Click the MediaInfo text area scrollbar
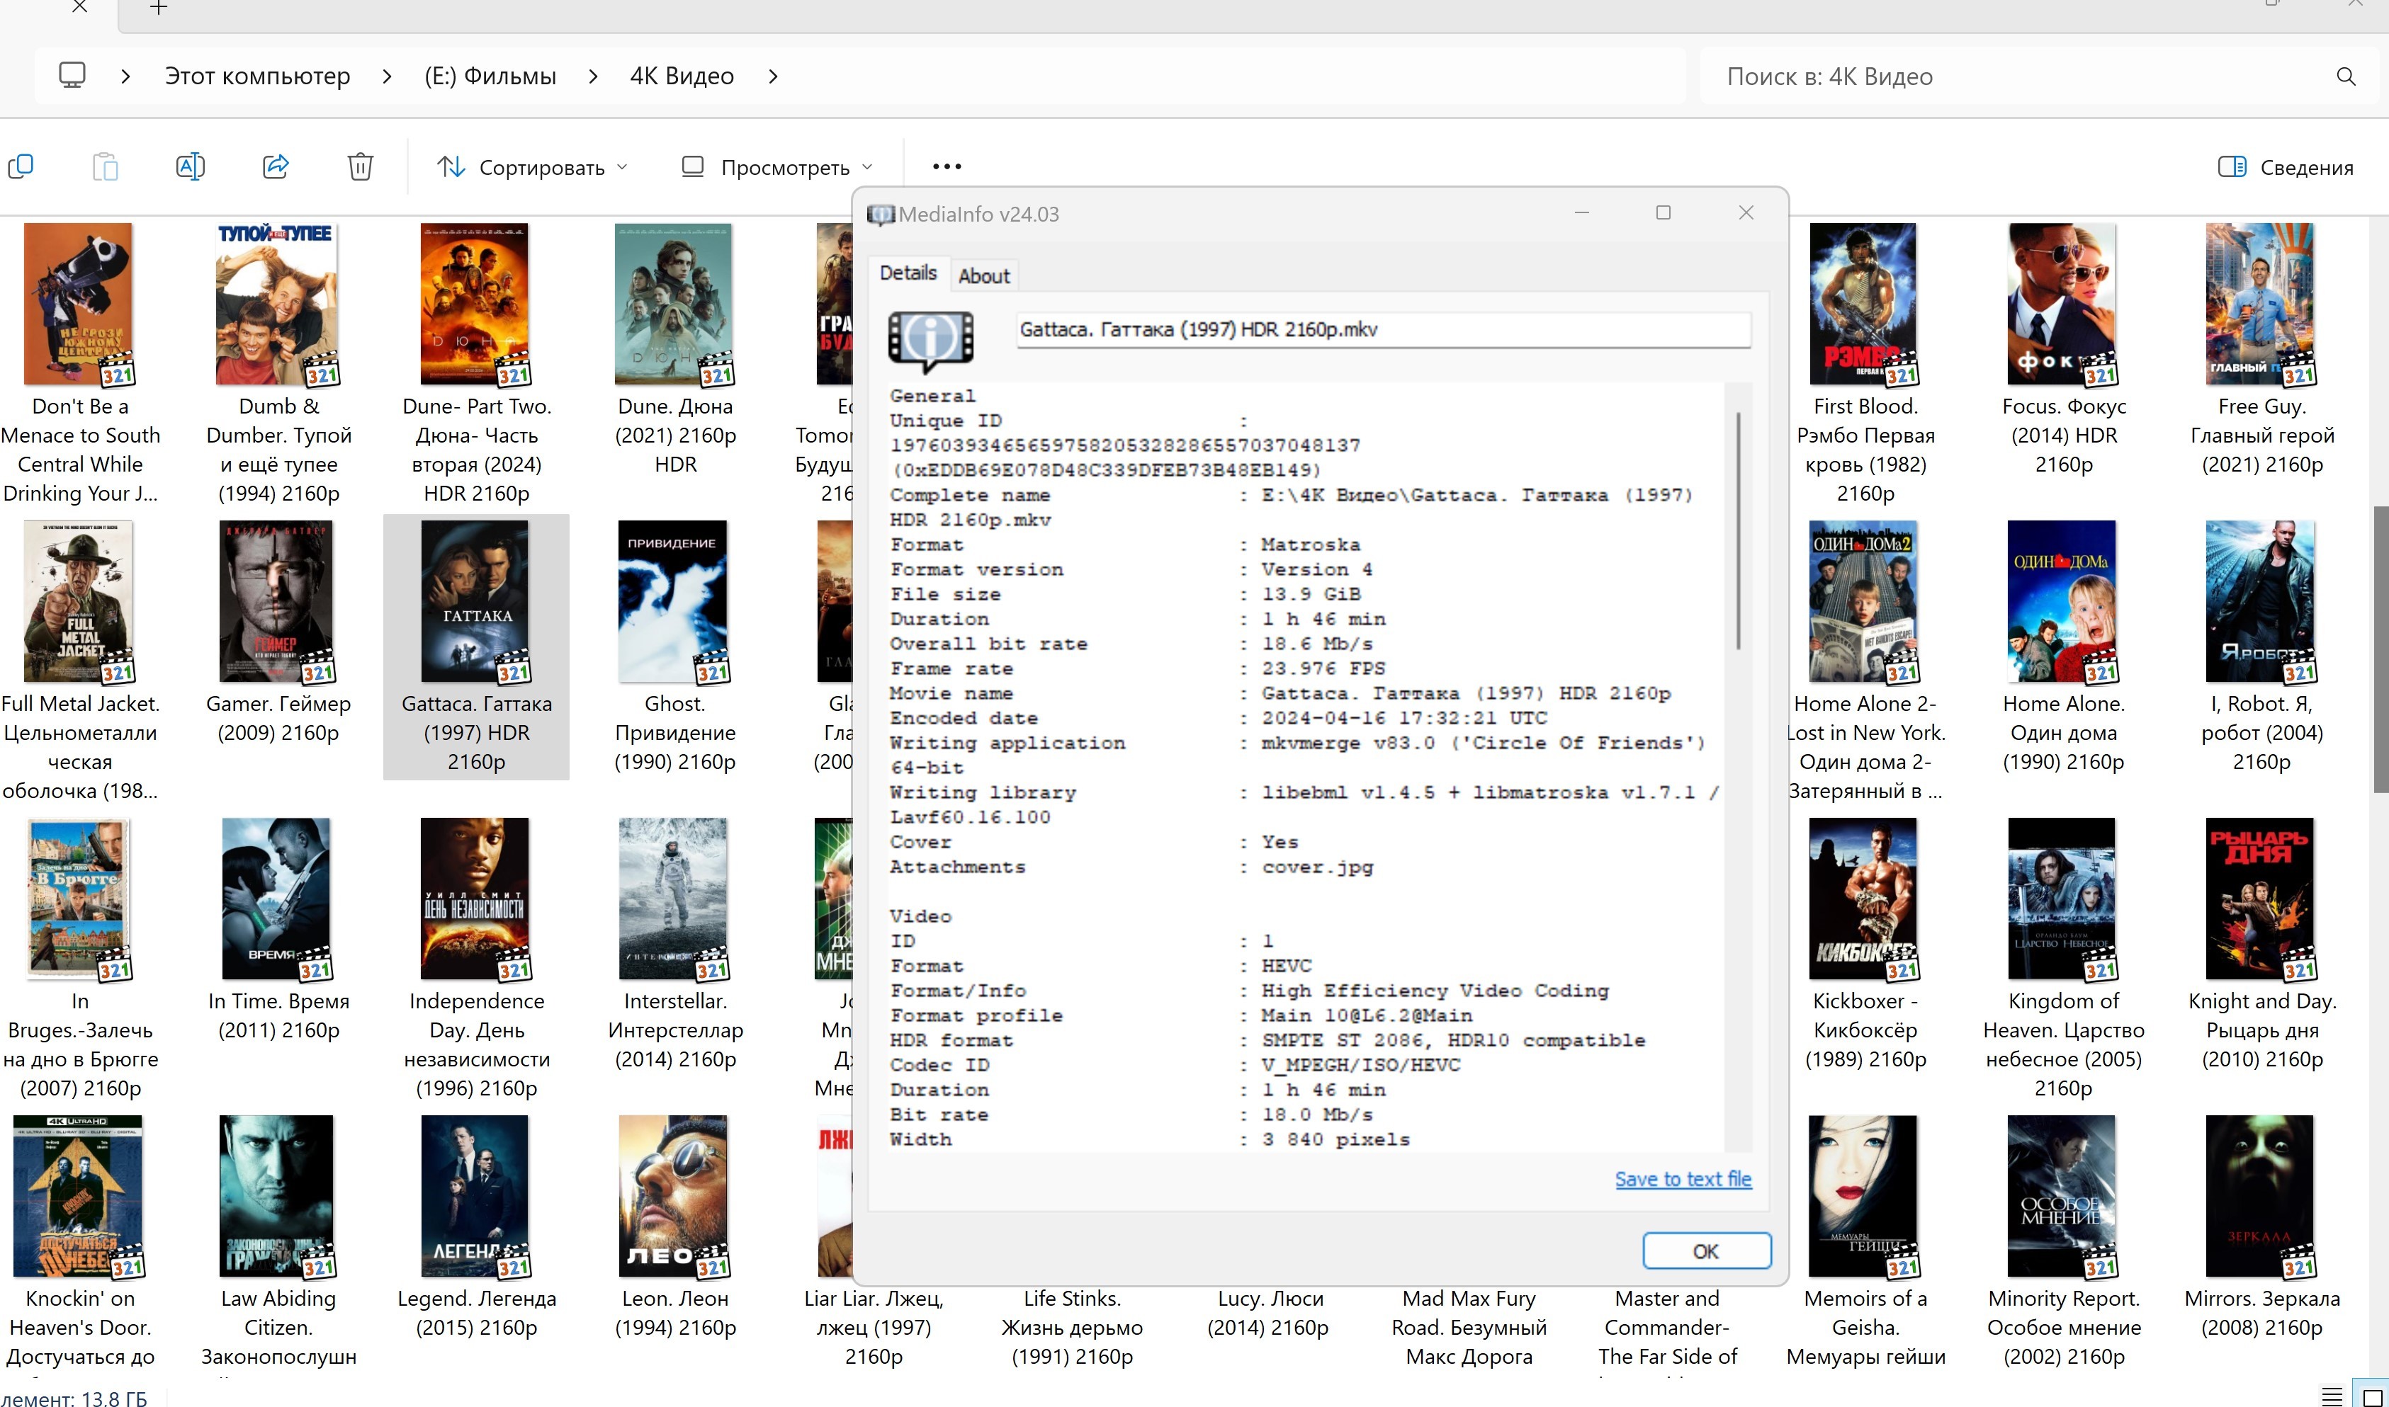The width and height of the screenshot is (2389, 1407). (1737, 531)
